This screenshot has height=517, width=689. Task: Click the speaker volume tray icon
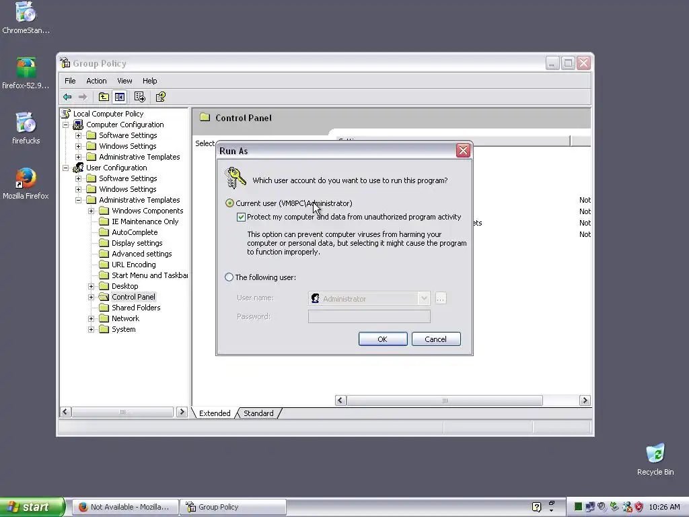point(602,507)
